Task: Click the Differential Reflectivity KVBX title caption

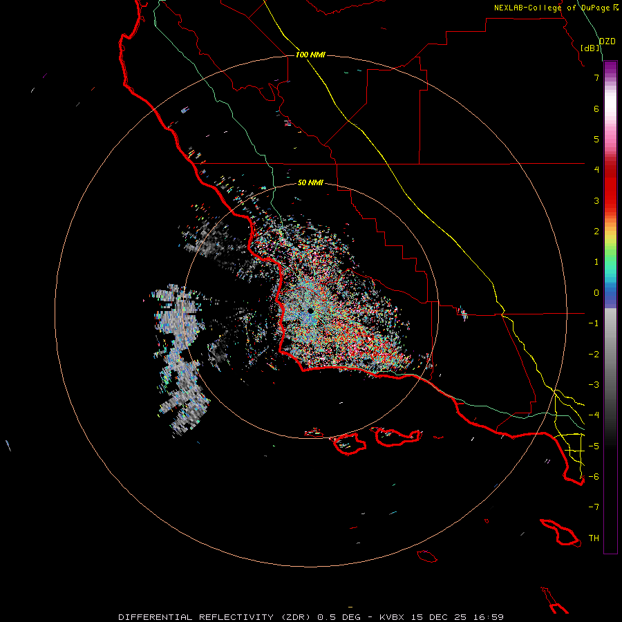Action: [x=311, y=617]
